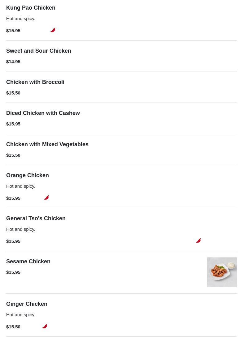Open the Sesame Chicken photo thumbnail
243x342 pixels.
pos(222,272)
